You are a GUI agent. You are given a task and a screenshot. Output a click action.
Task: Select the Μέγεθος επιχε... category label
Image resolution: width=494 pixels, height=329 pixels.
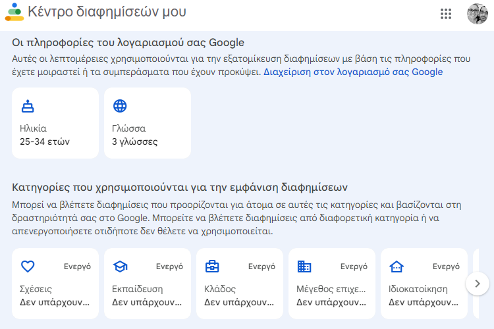tap(331, 289)
